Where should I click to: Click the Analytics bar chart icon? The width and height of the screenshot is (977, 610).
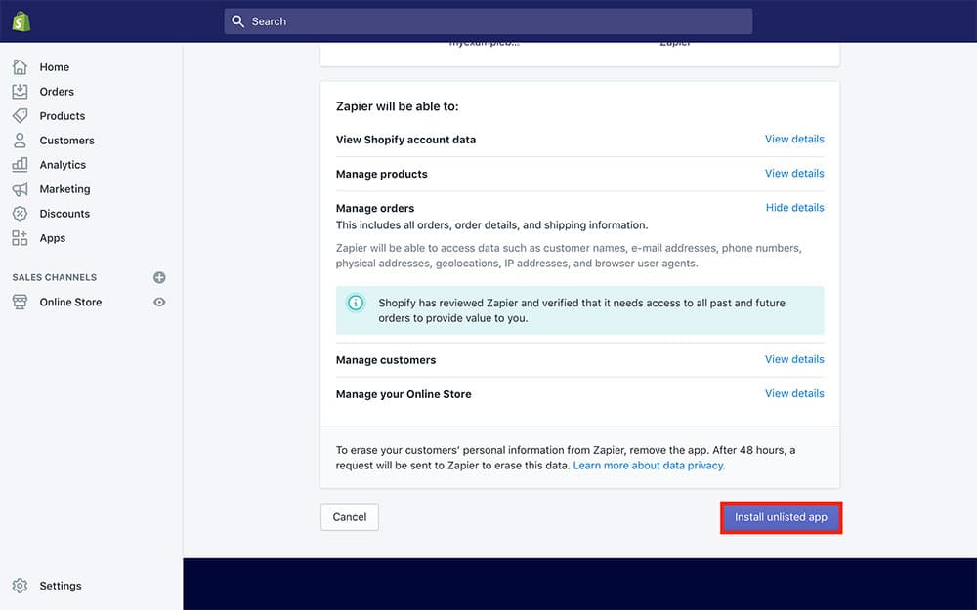pyautogui.click(x=20, y=165)
